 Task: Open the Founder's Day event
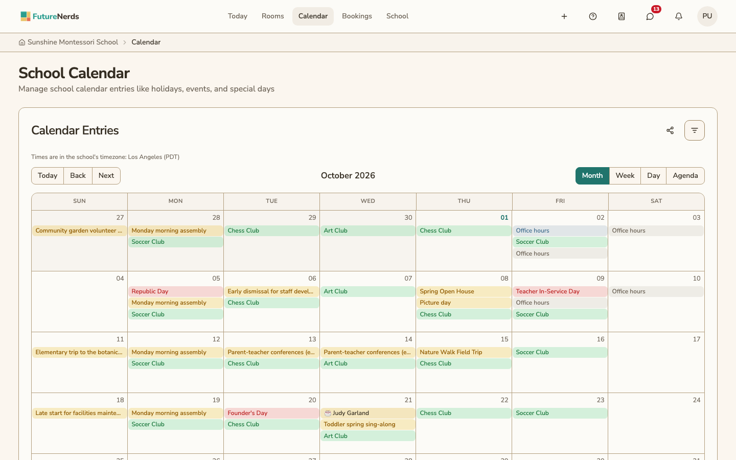click(272, 413)
